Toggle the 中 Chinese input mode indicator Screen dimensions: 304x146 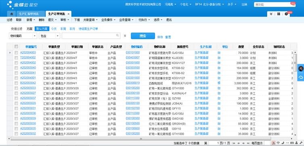click(x=278, y=143)
